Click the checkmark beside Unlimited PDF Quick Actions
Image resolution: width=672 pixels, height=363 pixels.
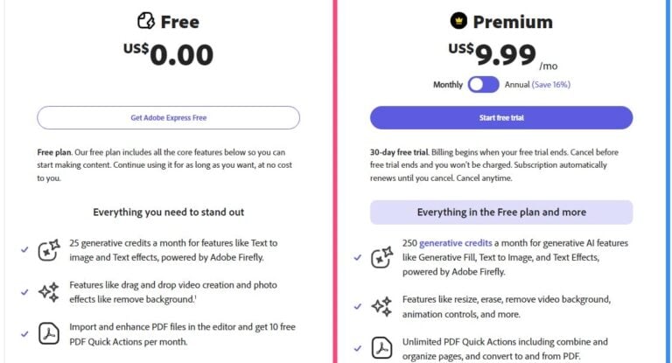pos(357,348)
